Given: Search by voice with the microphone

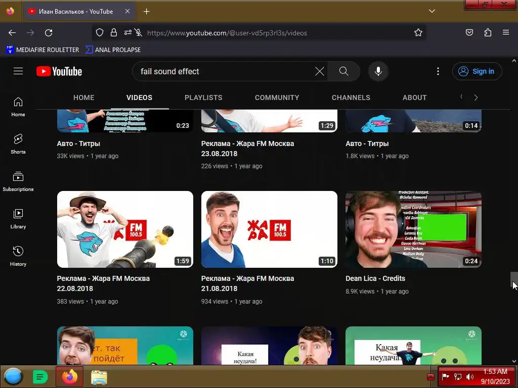Looking at the screenshot, I should click(378, 71).
